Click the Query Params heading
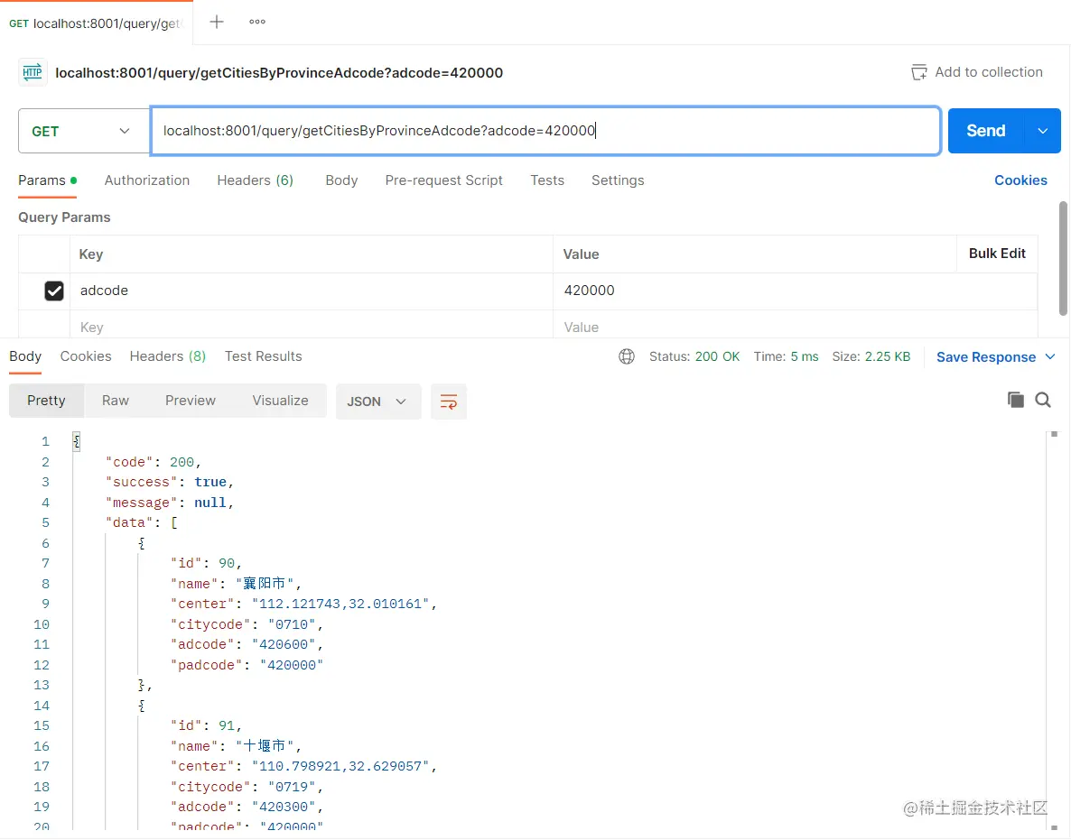The height and width of the screenshot is (840, 1071). tap(64, 217)
